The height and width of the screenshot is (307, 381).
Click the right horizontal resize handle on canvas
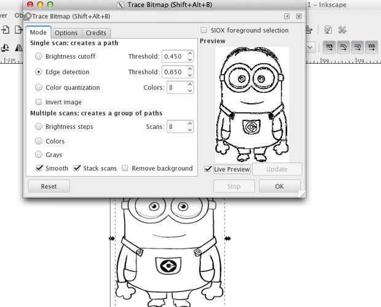click(227, 239)
